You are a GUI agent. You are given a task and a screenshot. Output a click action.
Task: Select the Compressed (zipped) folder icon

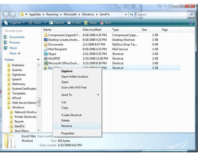[x=46, y=35]
